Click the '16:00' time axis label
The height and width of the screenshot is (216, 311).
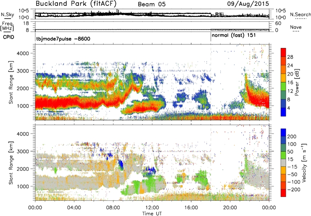click(191, 208)
